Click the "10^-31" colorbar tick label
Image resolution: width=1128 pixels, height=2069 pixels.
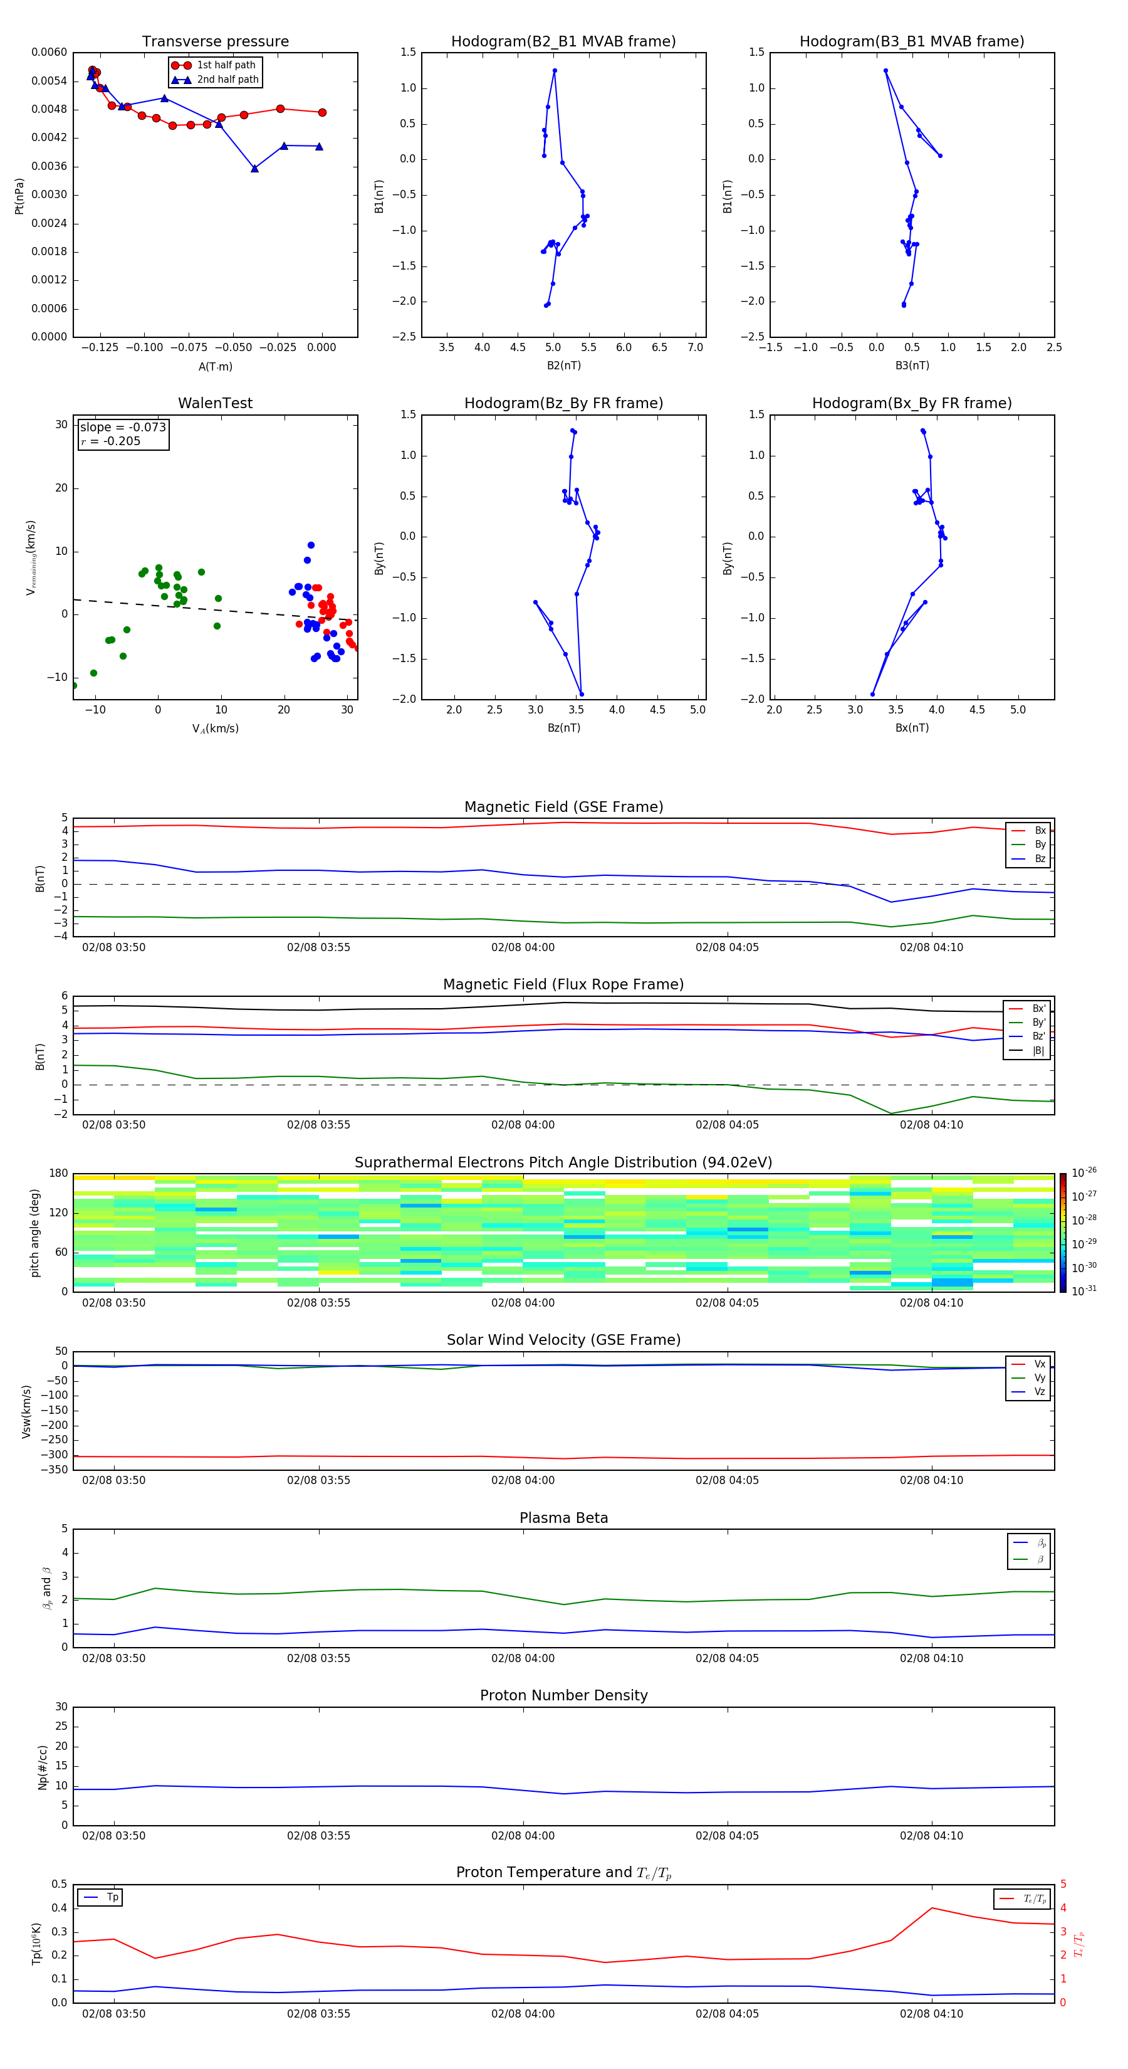tap(1084, 1291)
